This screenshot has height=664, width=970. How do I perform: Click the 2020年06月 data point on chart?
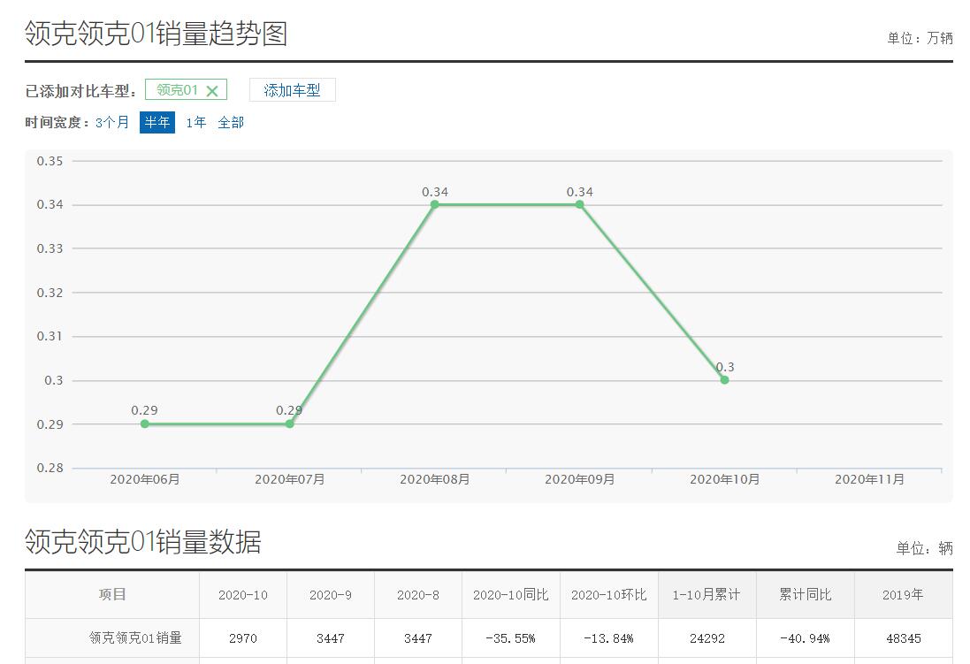145,424
